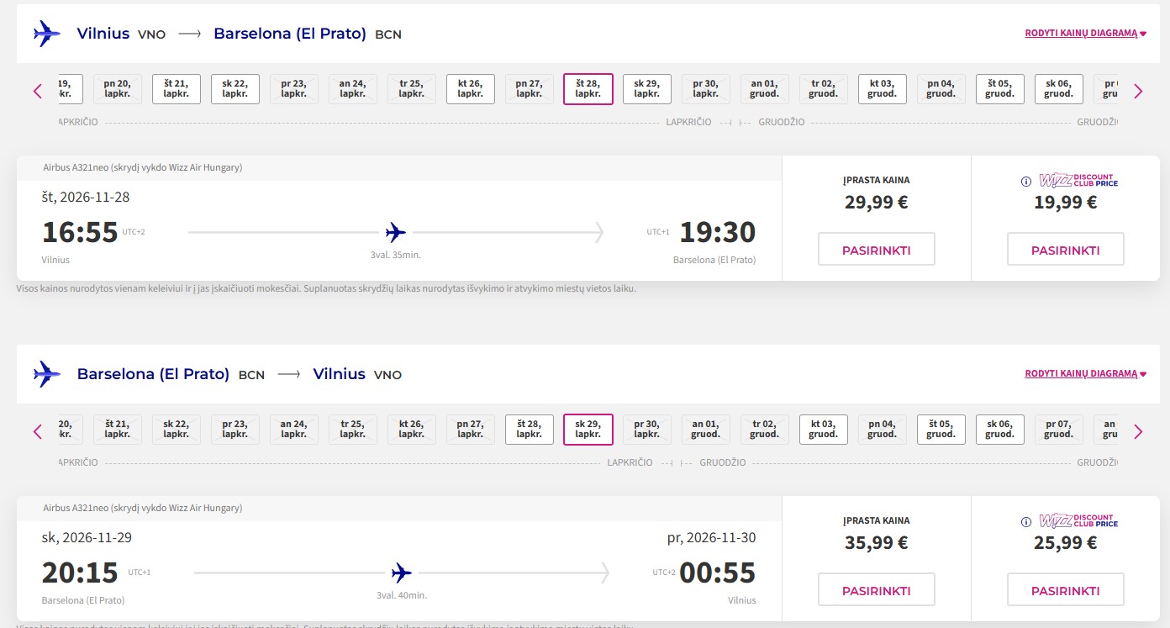The height and width of the screenshot is (628, 1170).
Task: Expand price chart for Barcelona to Vilnius
Action: (x=1085, y=374)
